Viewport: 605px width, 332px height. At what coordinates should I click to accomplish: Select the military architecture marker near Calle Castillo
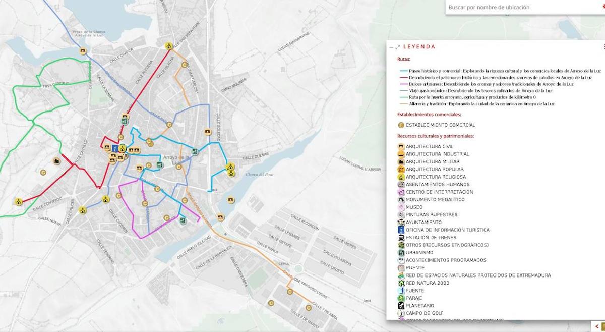(56, 161)
